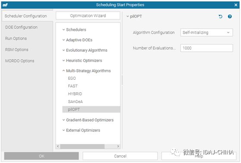Collapse the pilOPT section header chevron

(127, 16)
